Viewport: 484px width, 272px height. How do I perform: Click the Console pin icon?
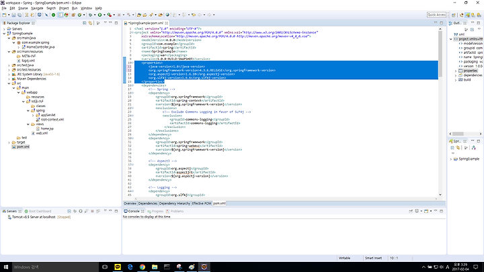tap(411, 211)
